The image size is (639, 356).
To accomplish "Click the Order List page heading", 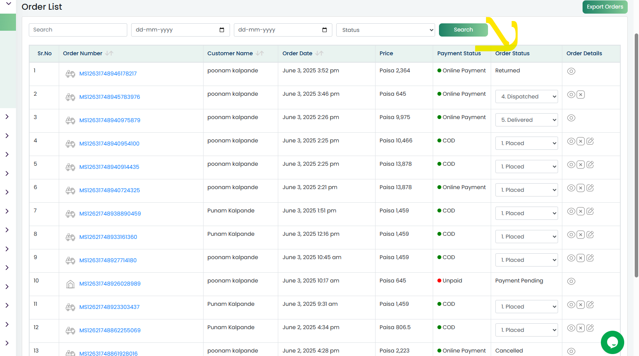I will pos(42,7).
